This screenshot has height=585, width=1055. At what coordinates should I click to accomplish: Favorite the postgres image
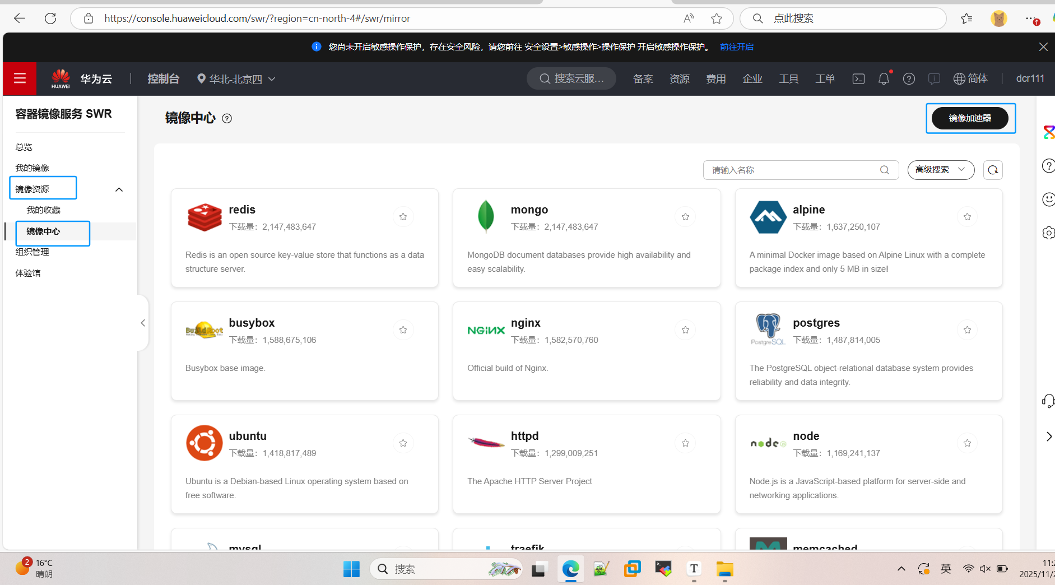[x=967, y=330]
